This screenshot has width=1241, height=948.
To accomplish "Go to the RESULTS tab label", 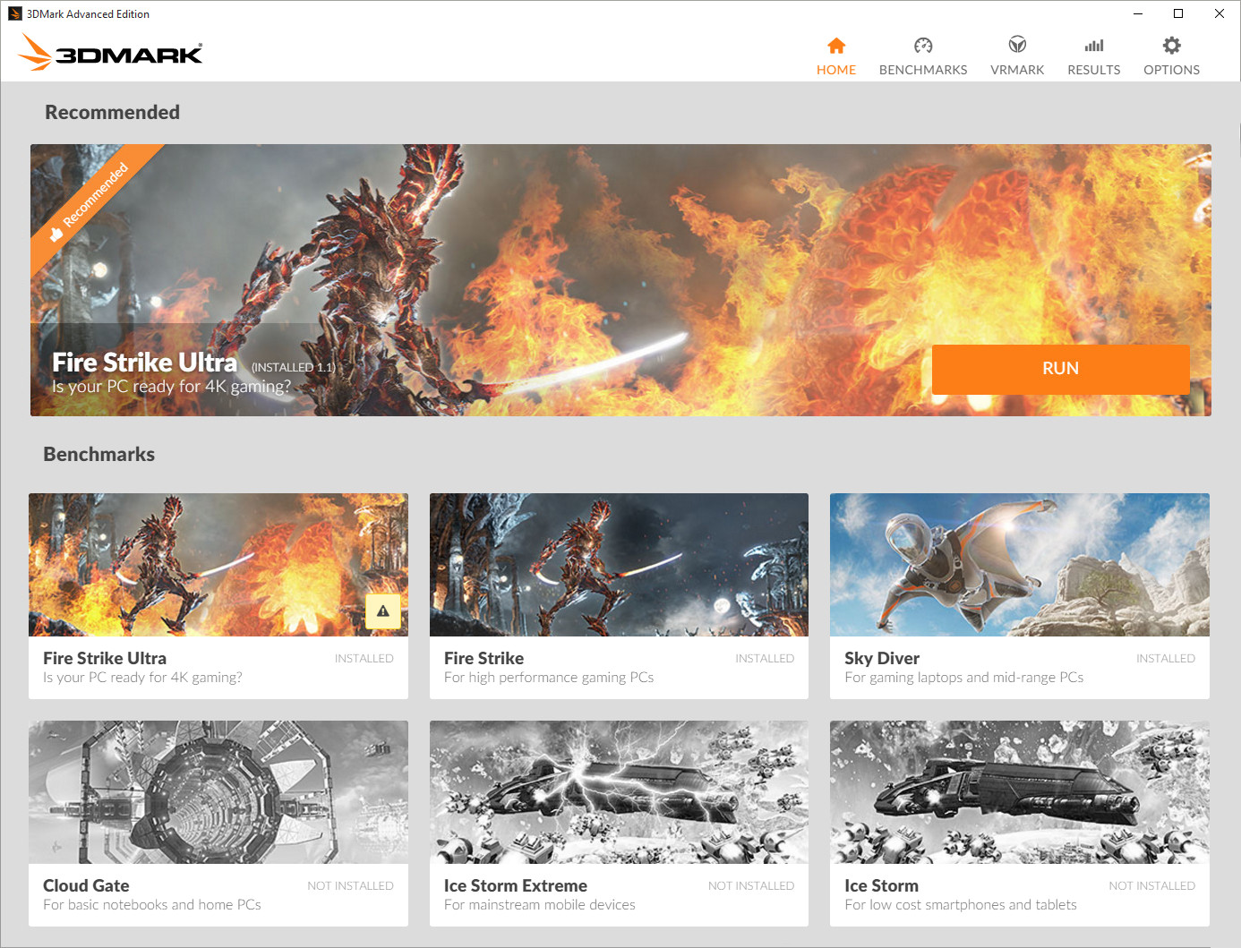I will tap(1093, 70).
